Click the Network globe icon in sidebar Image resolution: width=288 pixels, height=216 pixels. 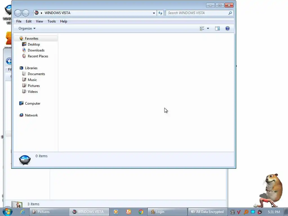21,115
